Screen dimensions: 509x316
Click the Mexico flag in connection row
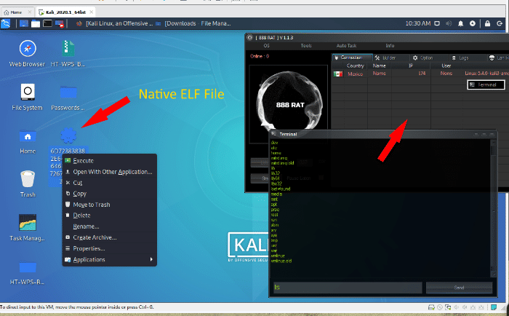click(338, 74)
